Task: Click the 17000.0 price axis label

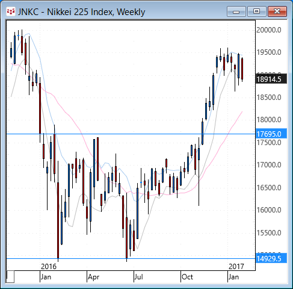Action: pos(269,165)
